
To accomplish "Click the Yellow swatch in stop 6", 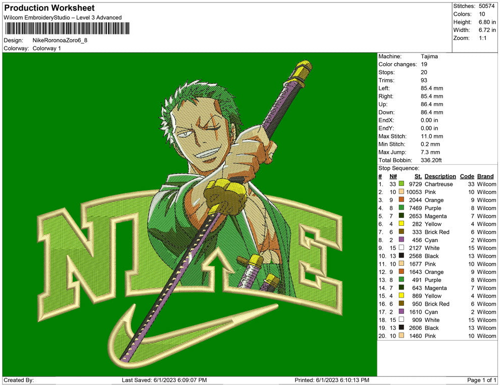I will [401, 224].
